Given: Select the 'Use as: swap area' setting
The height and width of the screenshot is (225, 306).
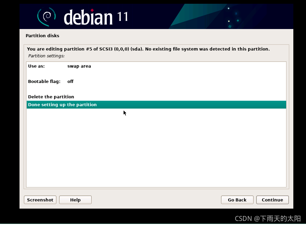Looking at the screenshot, I should tap(68, 66).
